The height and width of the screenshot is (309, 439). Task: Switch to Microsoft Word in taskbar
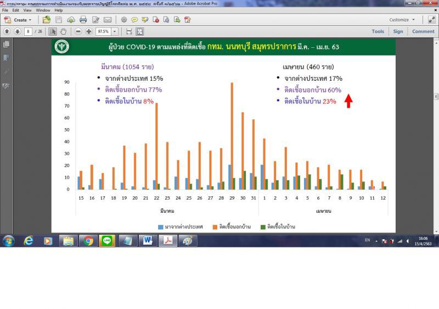[148, 241]
